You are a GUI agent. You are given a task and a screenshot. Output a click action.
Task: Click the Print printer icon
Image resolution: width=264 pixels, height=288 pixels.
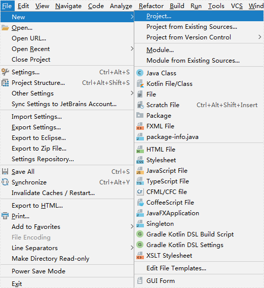pos(5,216)
